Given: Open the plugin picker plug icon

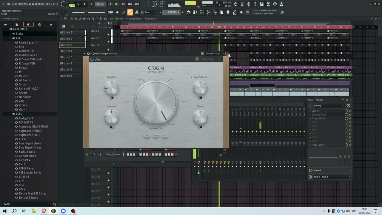Looking at the screenshot, I should click(x=228, y=12).
